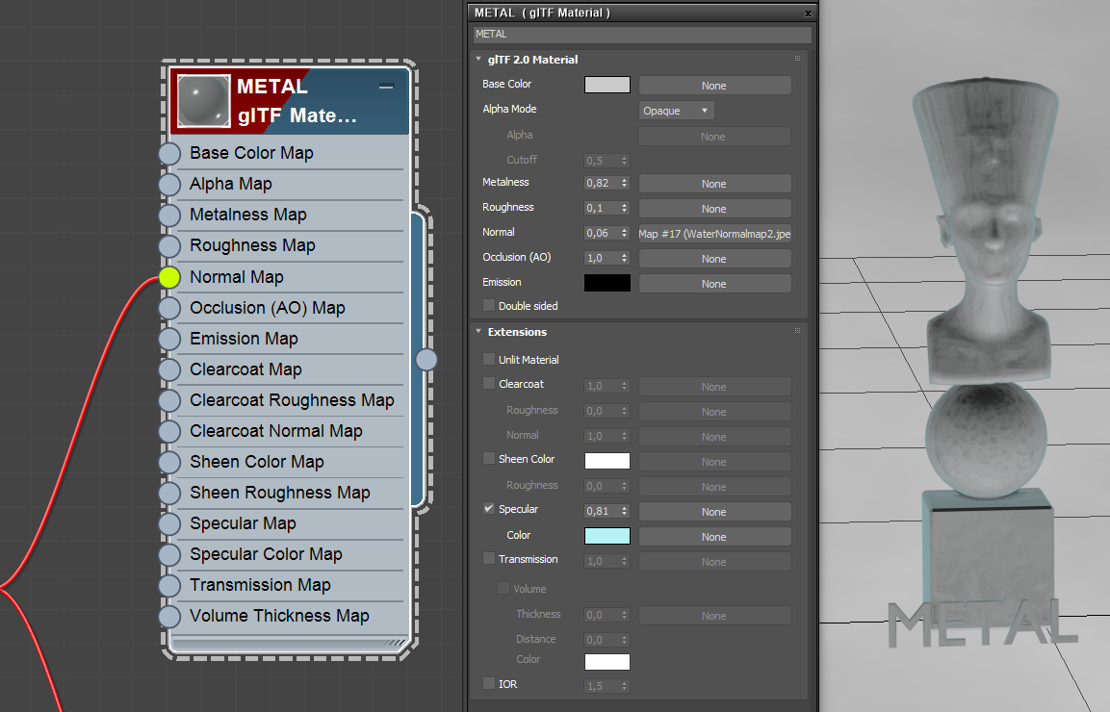
Task: Click the Metalness spinner arrows
Action: (x=625, y=183)
